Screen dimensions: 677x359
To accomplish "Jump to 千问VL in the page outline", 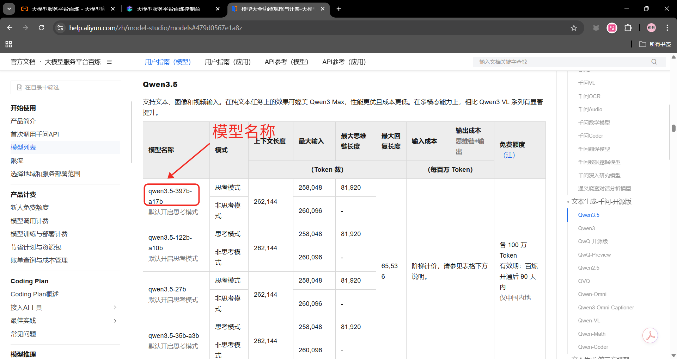I will click(586, 83).
